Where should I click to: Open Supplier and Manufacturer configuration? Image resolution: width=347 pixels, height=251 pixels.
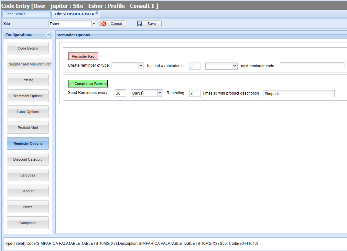click(x=29, y=64)
